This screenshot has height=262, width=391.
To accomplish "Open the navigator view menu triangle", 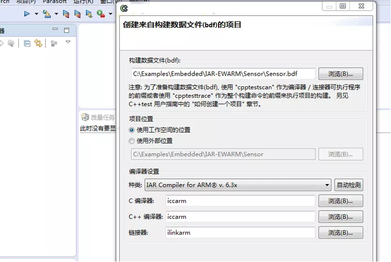I will (x=68, y=42).
